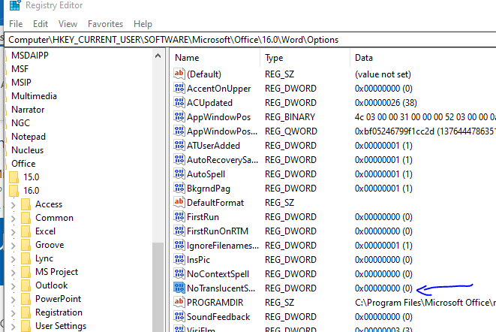Click the NoTranslucentS… data 0x00000000 (0)

pyautogui.click(x=383, y=288)
